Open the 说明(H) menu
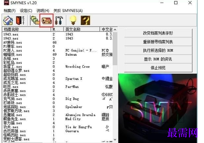This screenshot has height=143, width=204. click(x=43, y=11)
